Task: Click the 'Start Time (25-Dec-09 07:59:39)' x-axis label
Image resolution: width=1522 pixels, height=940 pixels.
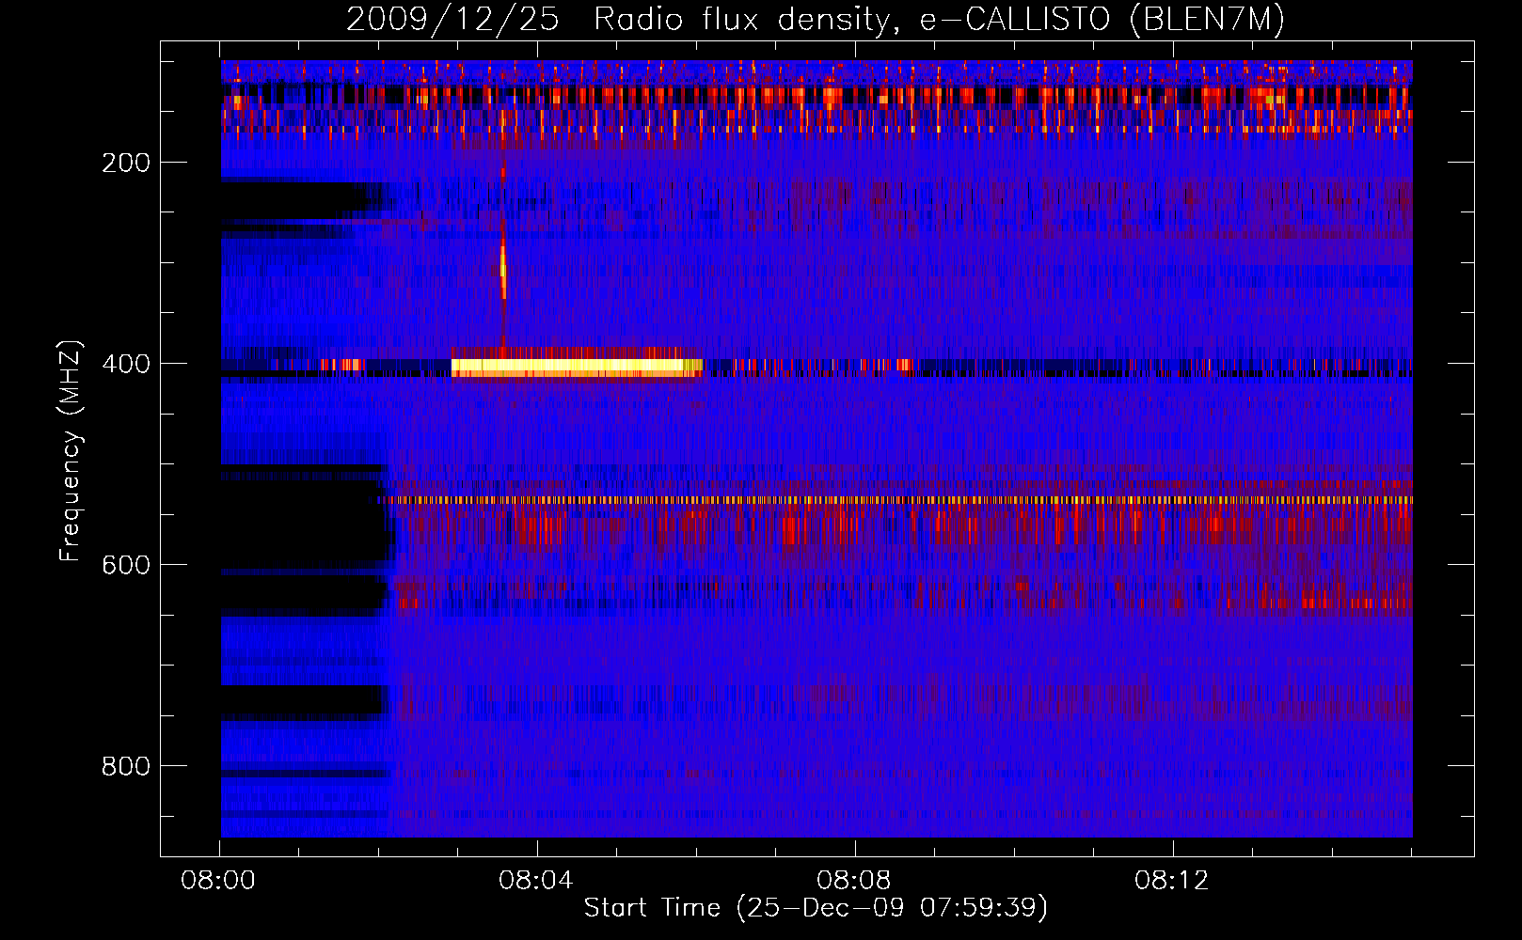Action: 816,908
